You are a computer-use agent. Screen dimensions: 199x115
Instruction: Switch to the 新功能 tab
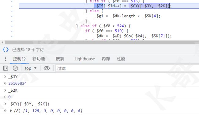(x=39, y=59)
